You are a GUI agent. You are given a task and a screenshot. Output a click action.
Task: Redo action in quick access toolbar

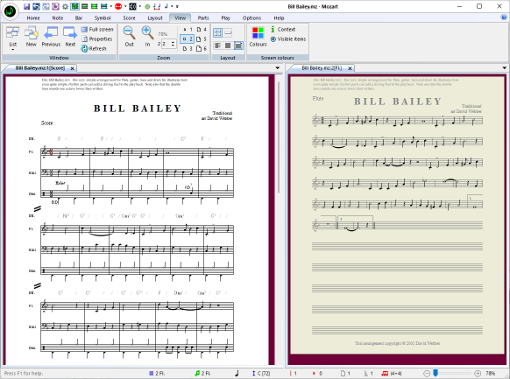click(x=46, y=6)
